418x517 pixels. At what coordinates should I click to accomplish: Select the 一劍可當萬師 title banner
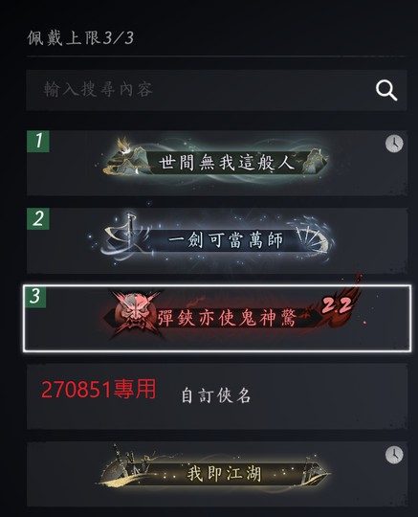click(x=217, y=240)
